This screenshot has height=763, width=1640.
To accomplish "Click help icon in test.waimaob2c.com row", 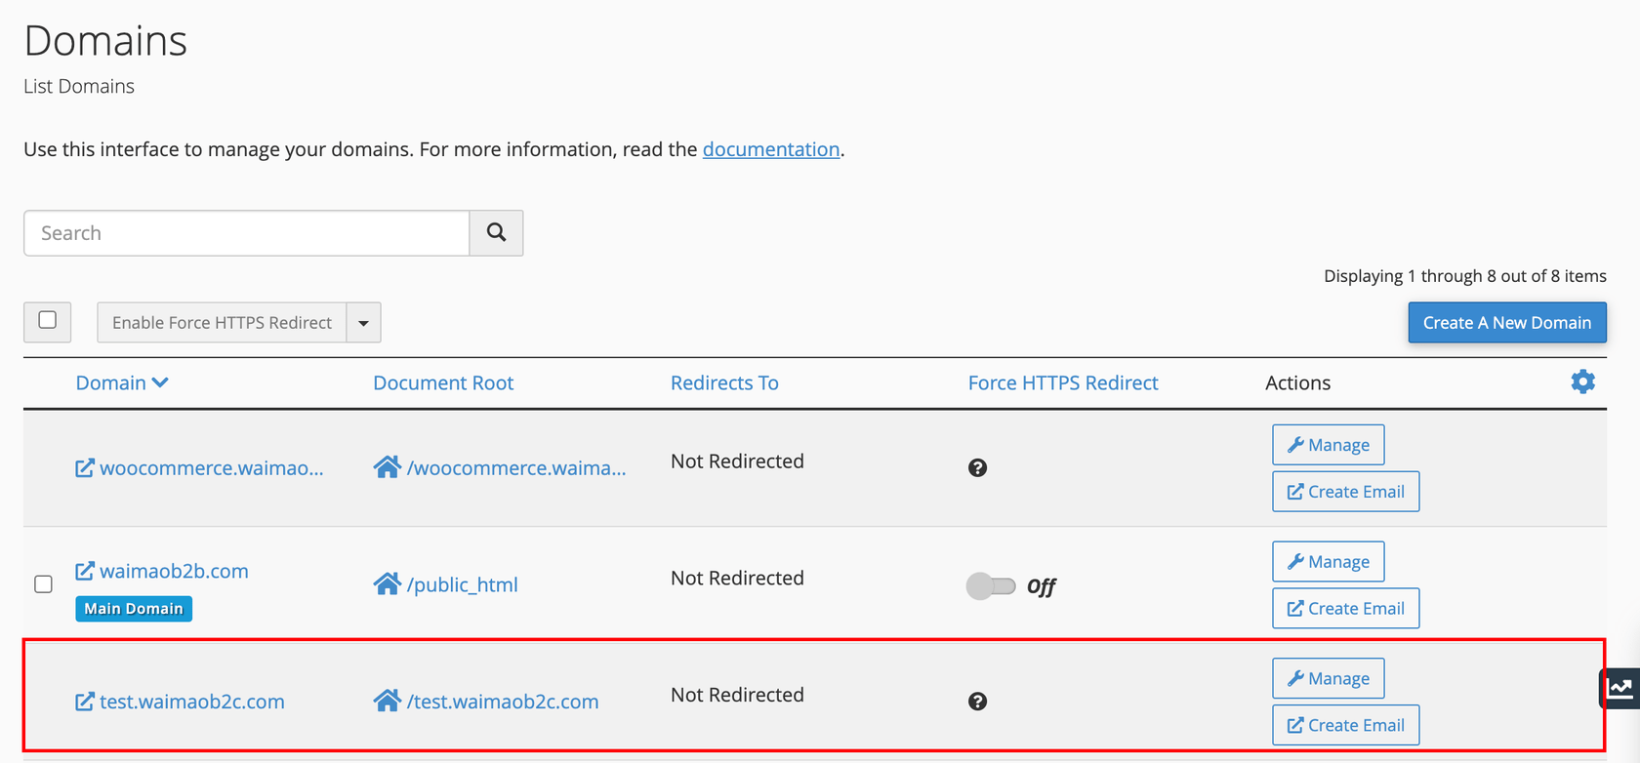I will pyautogui.click(x=977, y=702).
